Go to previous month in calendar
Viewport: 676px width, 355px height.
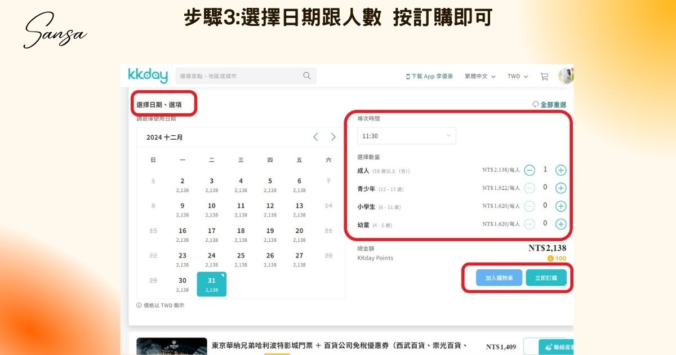point(315,137)
